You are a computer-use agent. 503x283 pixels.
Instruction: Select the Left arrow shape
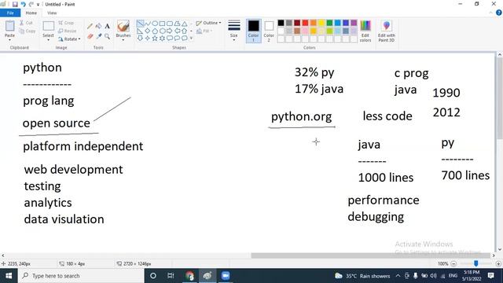click(x=177, y=31)
